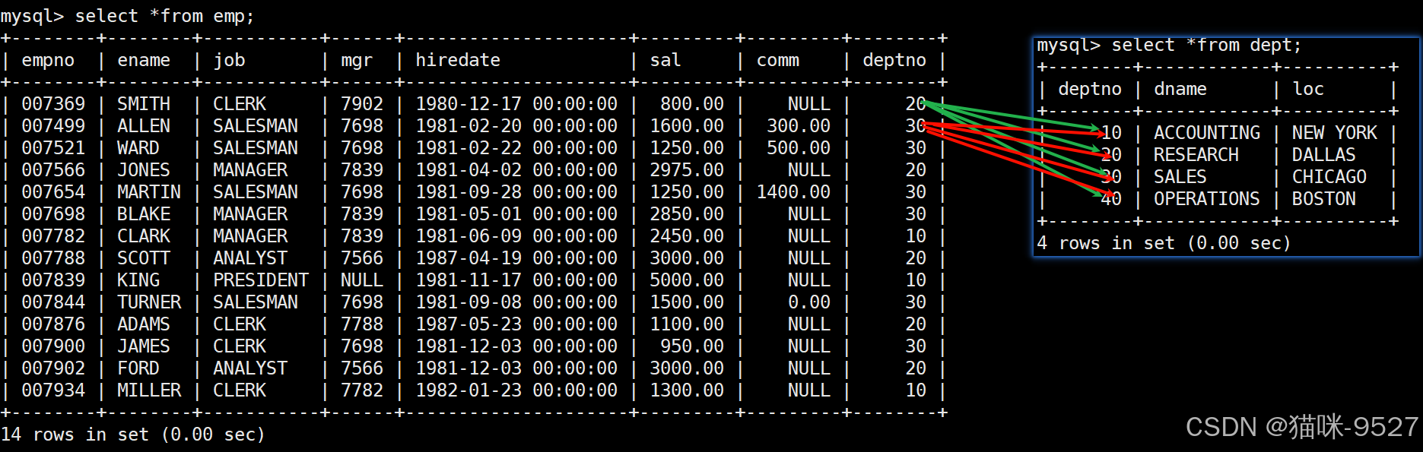Click empno 007369
The width and height of the screenshot is (1423, 452).
pyautogui.click(x=53, y=103)
